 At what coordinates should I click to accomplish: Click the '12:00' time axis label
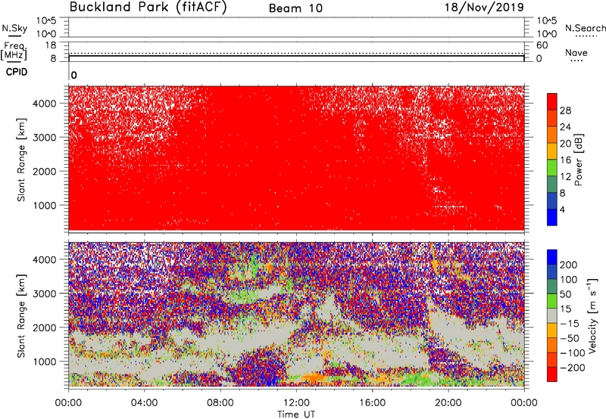tap(296, 403)
